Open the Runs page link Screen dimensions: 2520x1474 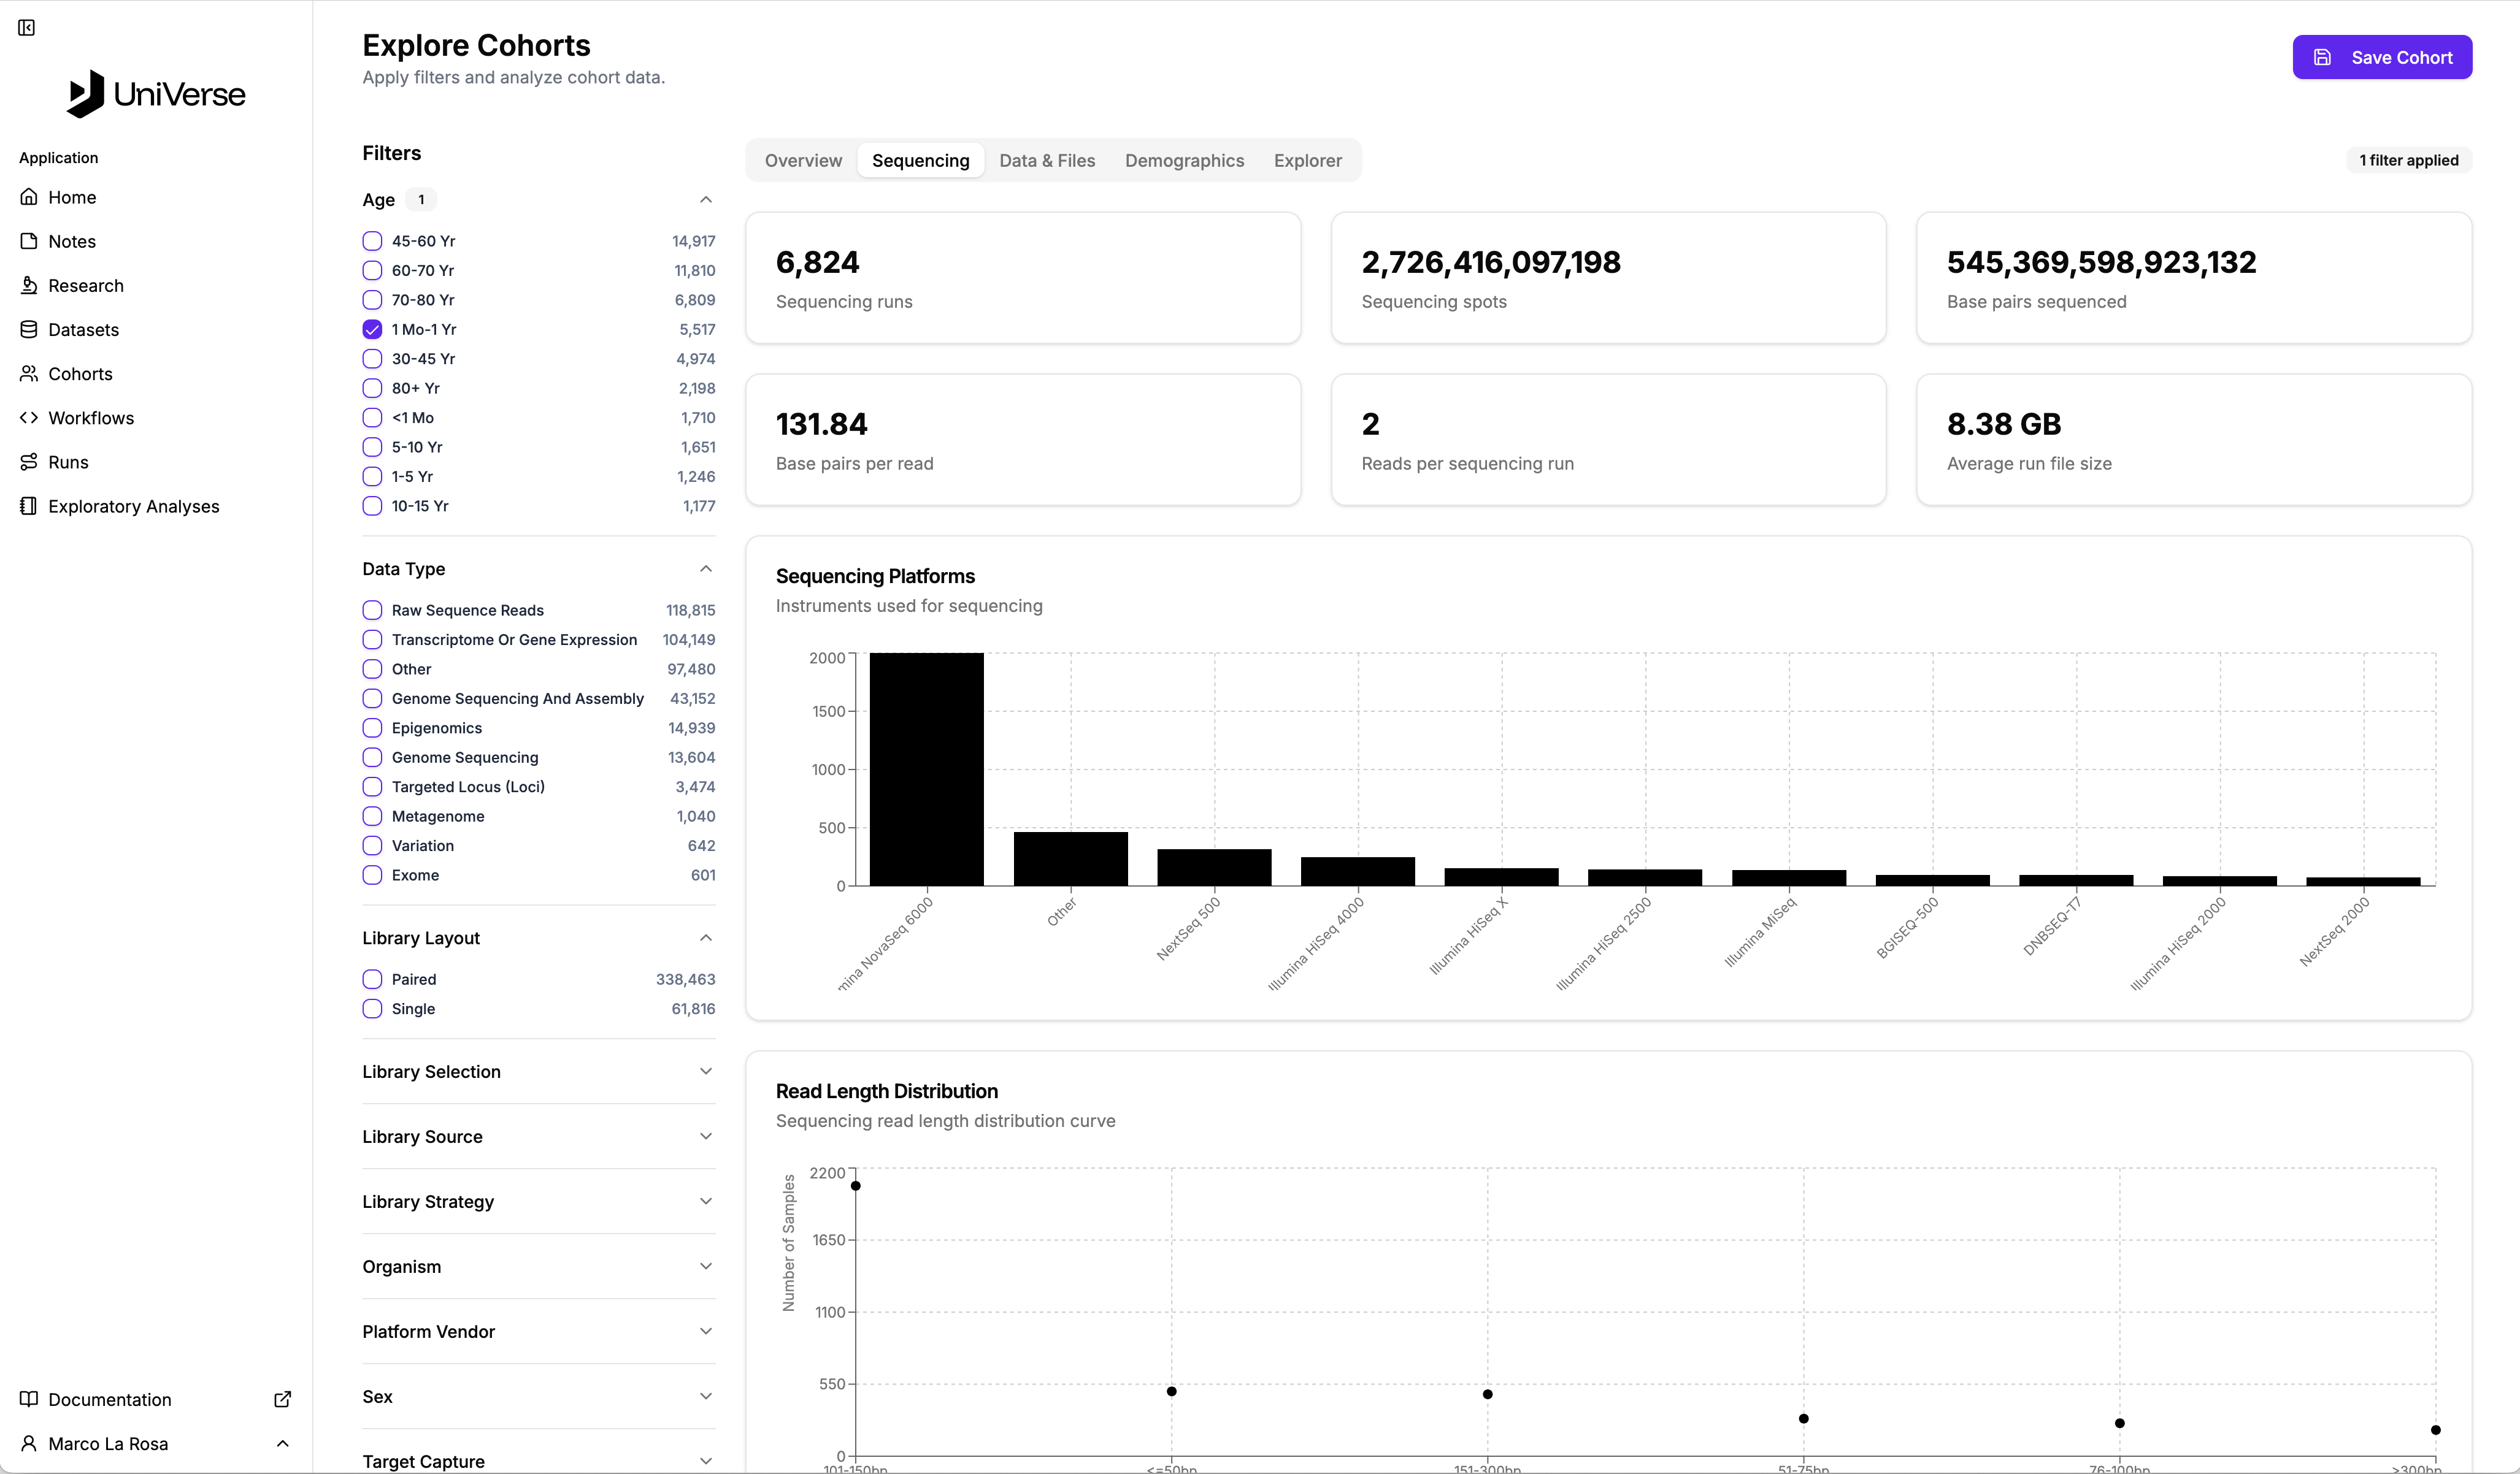(68, 462)
